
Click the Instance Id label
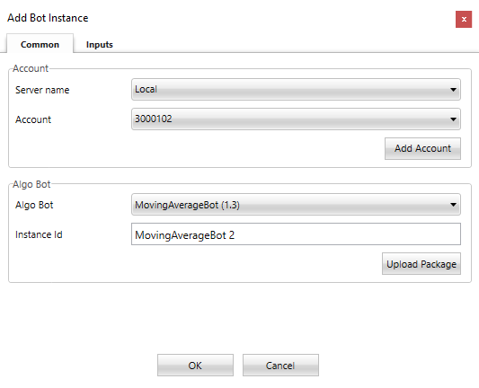39,234
